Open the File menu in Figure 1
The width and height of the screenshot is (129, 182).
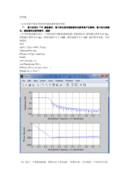coord(23,81)
